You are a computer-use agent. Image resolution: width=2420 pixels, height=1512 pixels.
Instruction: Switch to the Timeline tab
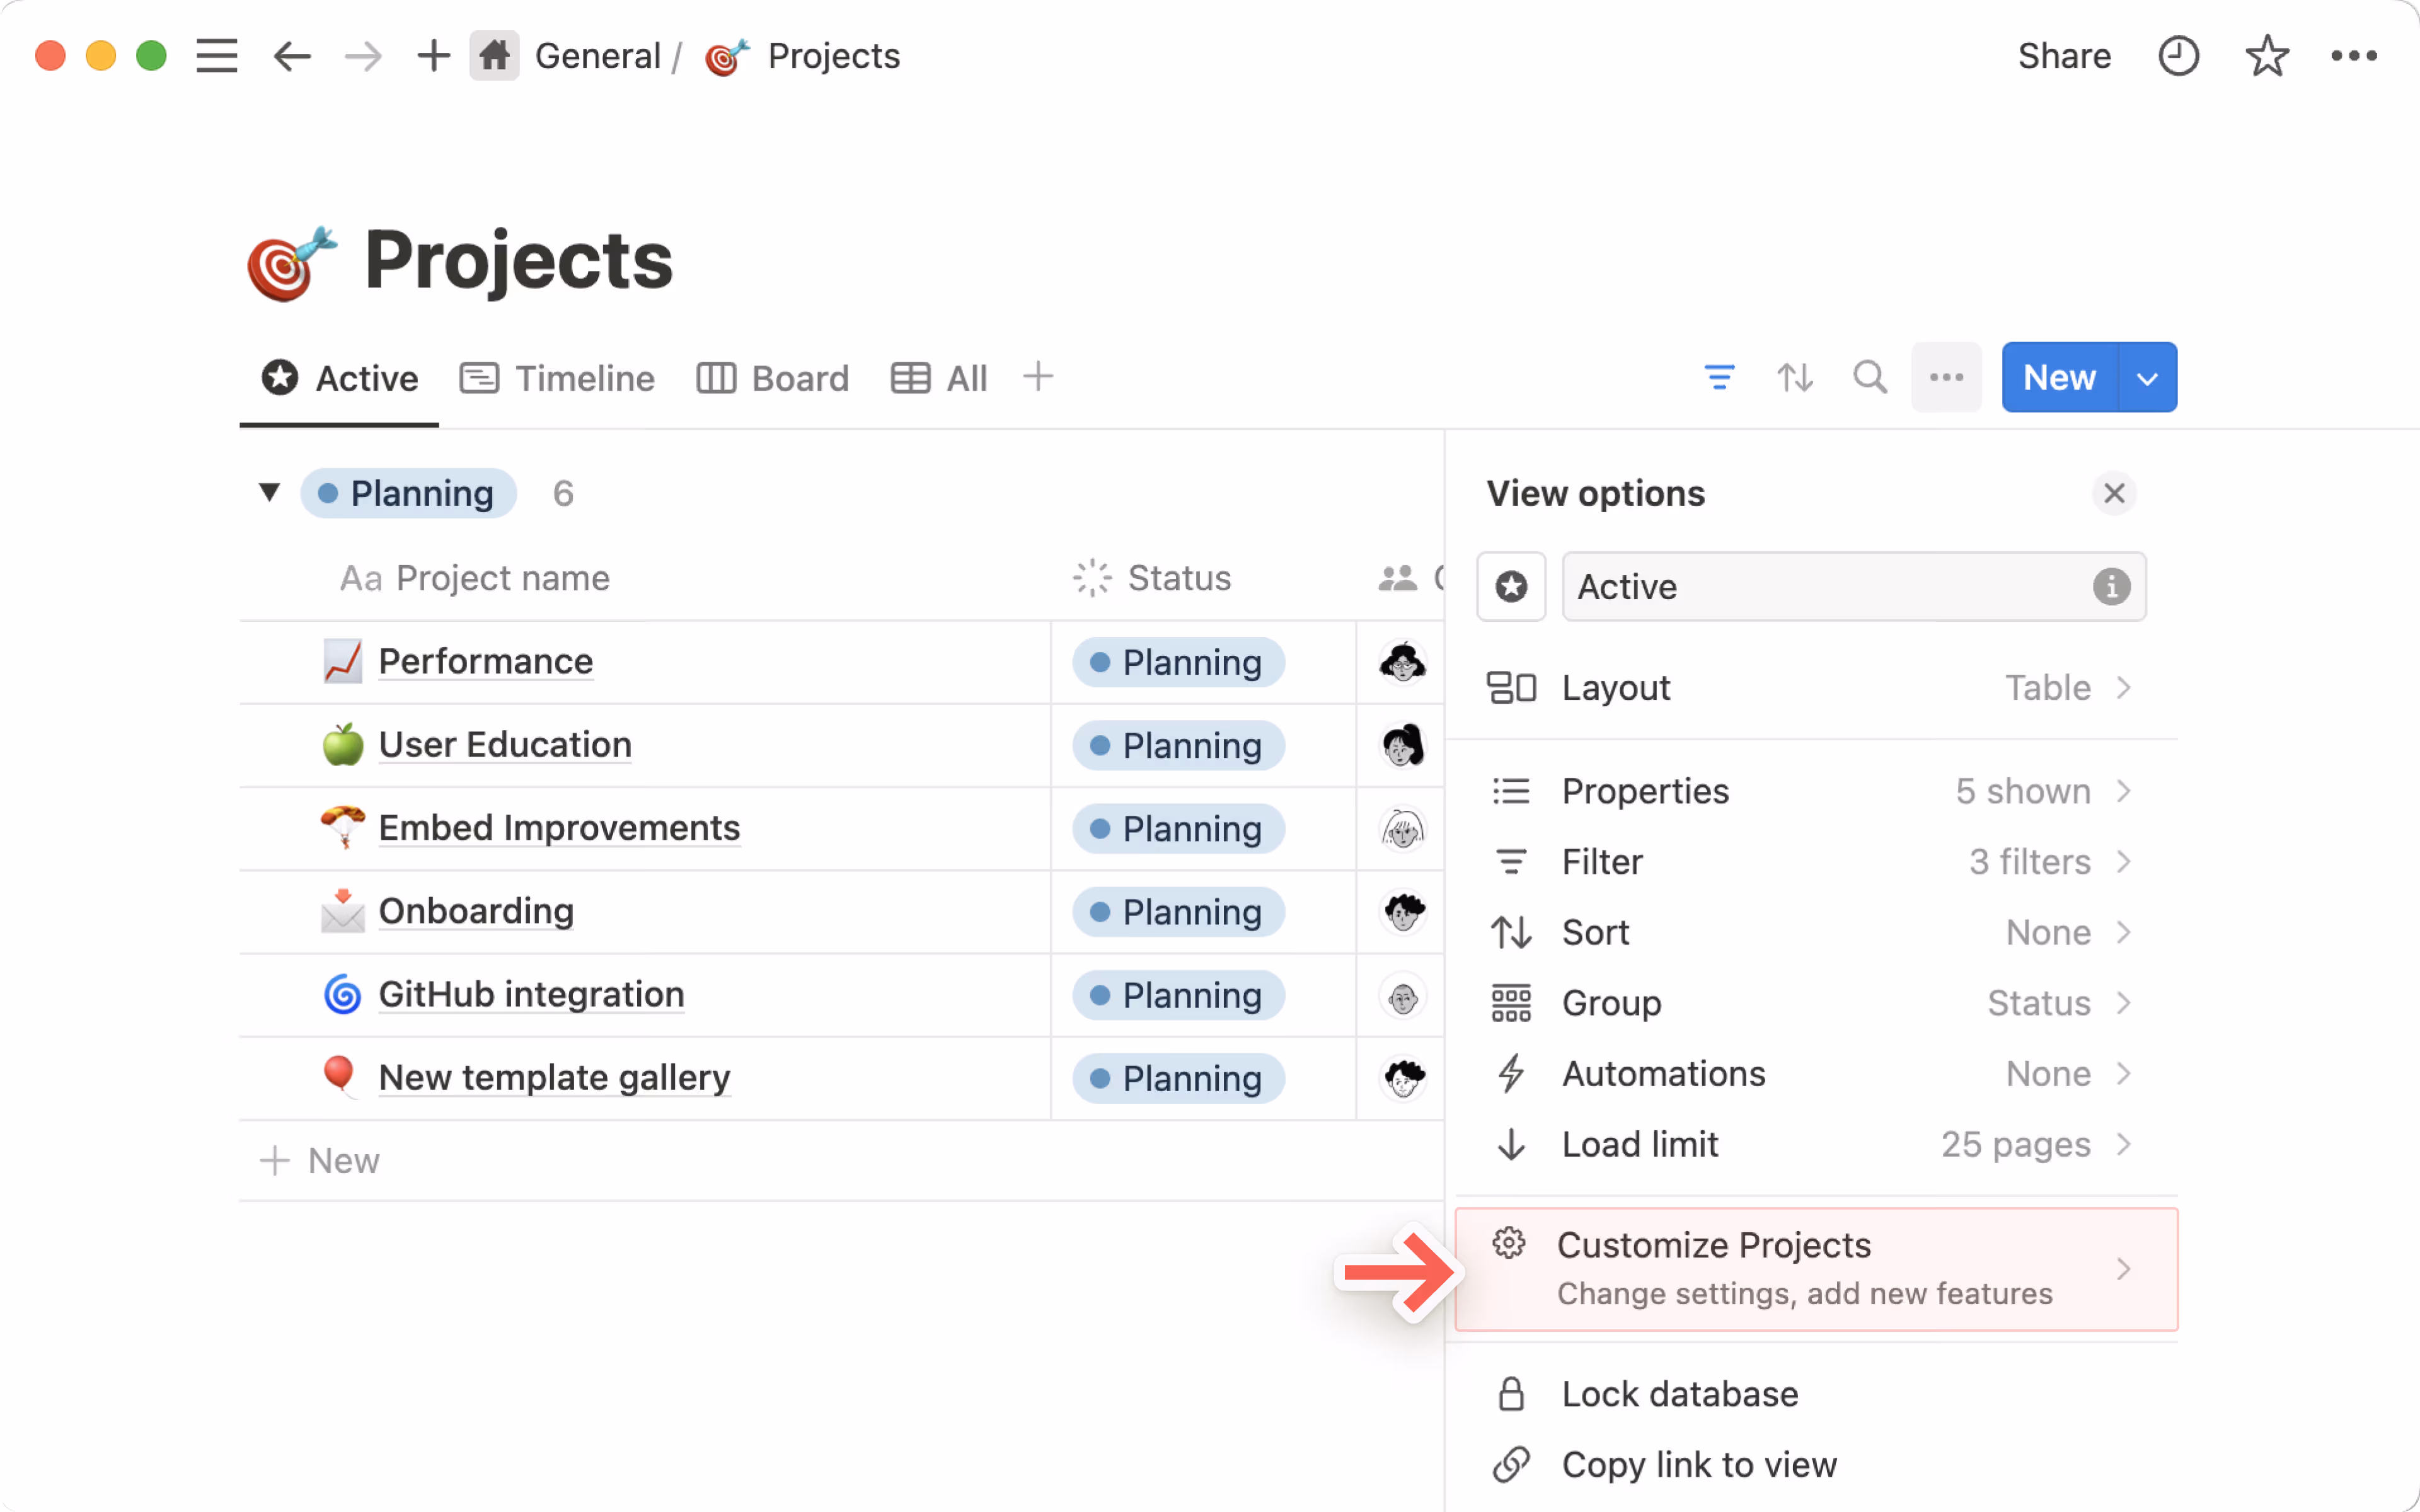[x=584, y=378]
